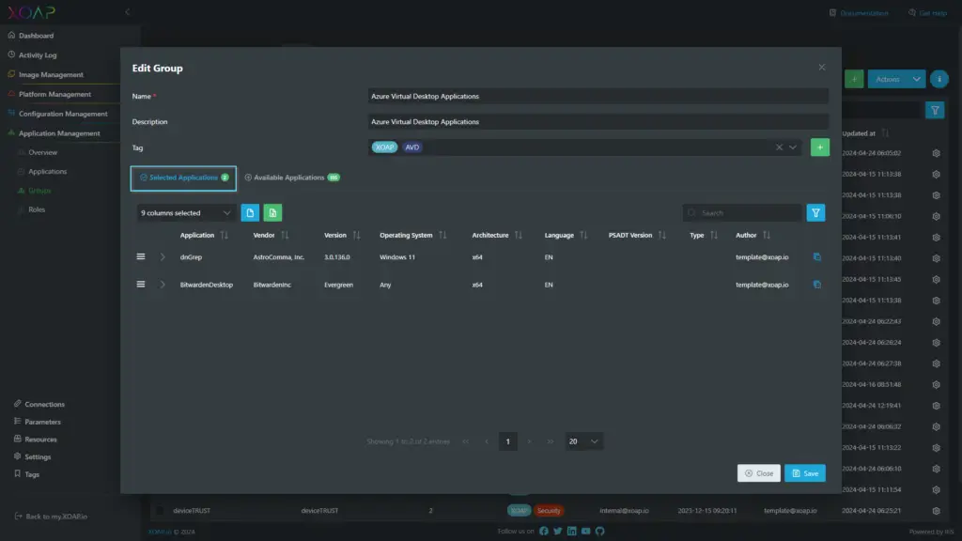
Task: Select the Roles item in the sidebar
Action: 37,209
